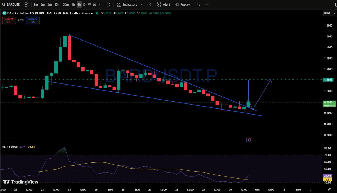Open the USDT currency dropdown
The height and width of the screenshot is (193, 337).
pos(329,13)
